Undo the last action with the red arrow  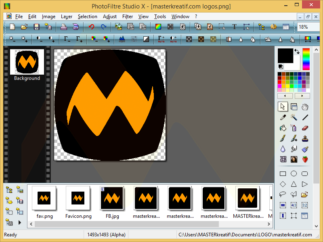tap(92, 27)
